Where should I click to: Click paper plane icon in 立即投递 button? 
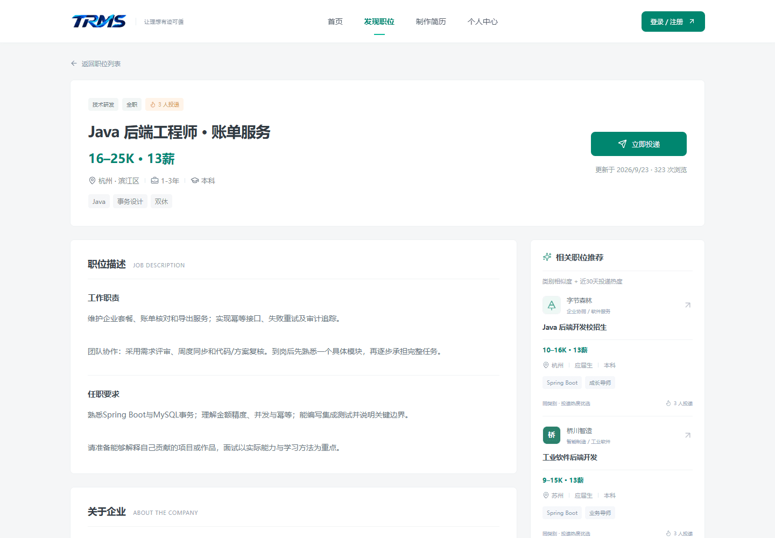click(x=623, y=144)
